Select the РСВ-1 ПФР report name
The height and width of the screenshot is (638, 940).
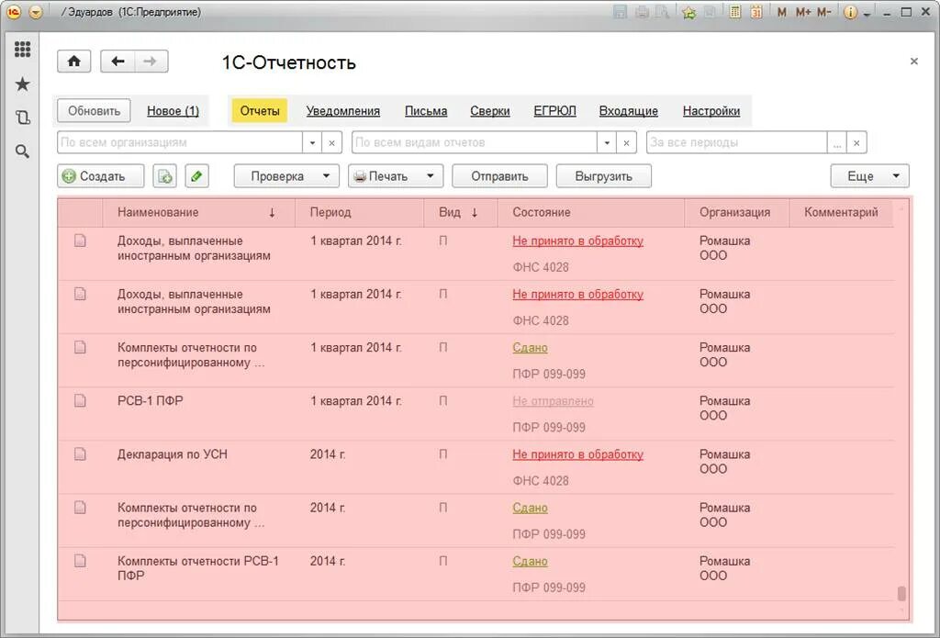click(150, 401)
